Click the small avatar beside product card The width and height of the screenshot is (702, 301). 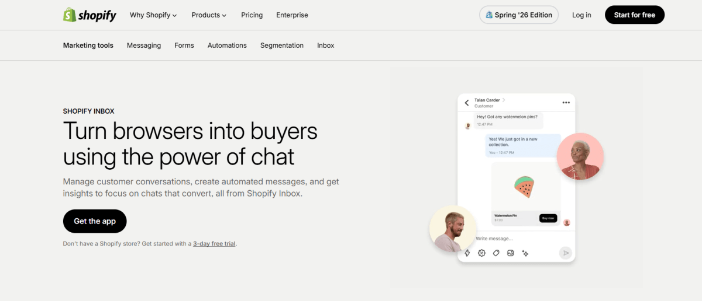(x=566, y=222)
